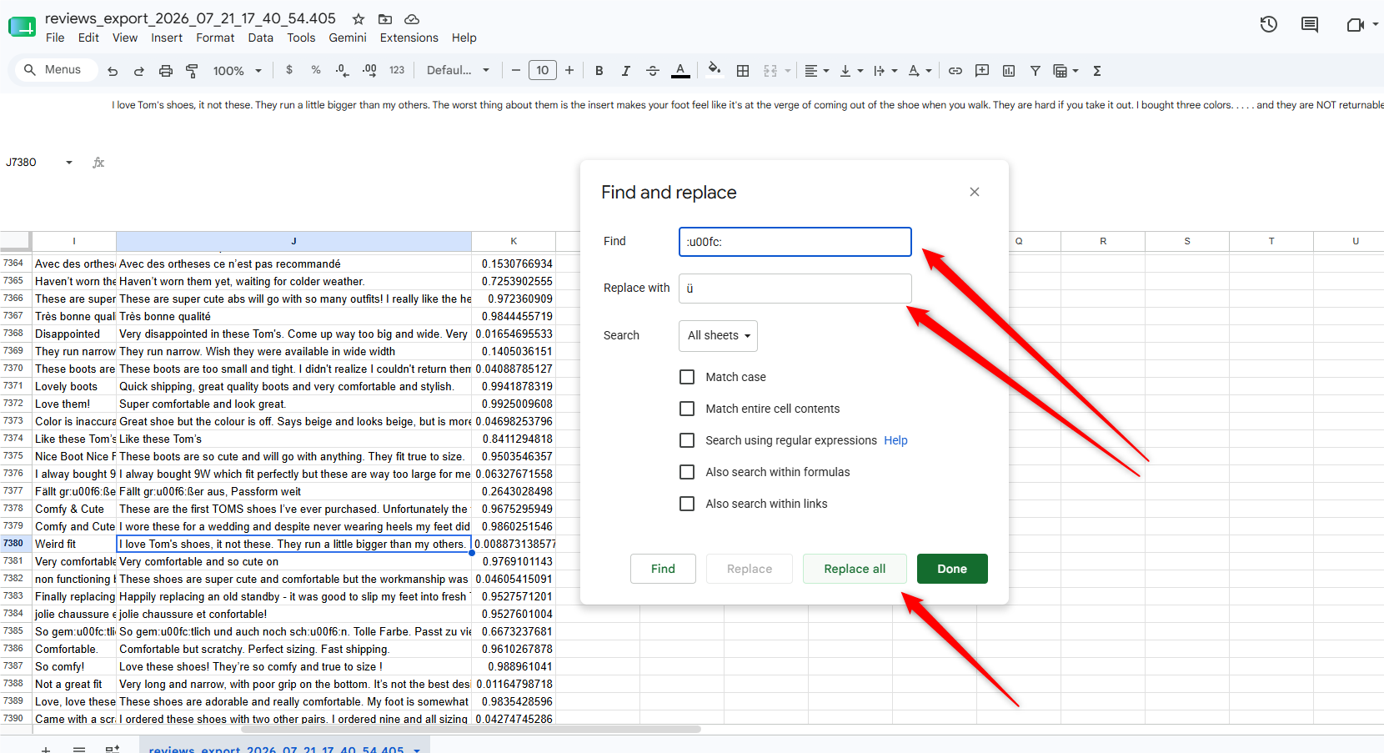This screenshot has width=1384, height=753.
Task: Apply strikethrough formatting
Action: [653, 71]
